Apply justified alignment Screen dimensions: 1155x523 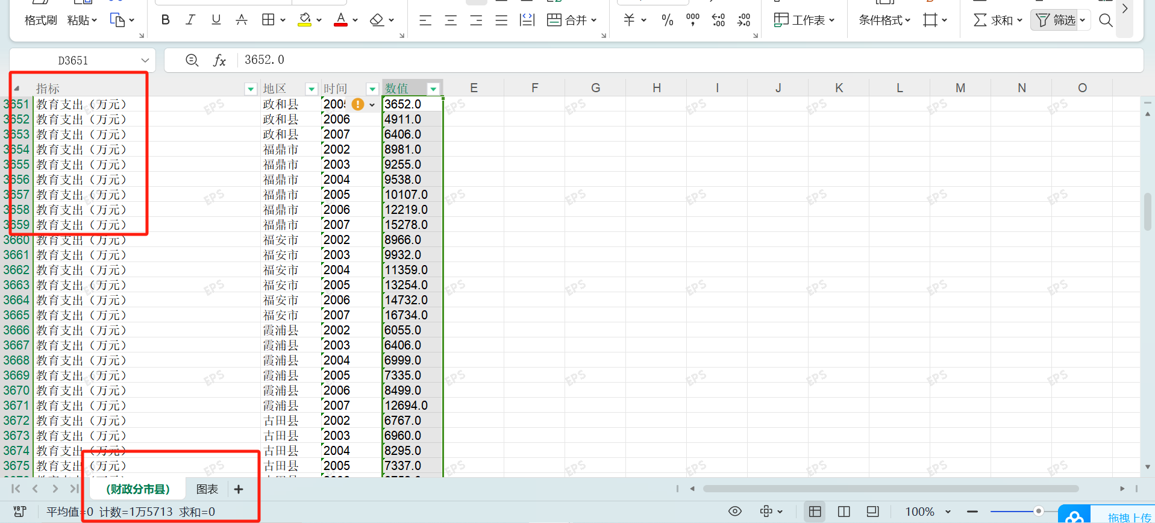coord(501,20)
